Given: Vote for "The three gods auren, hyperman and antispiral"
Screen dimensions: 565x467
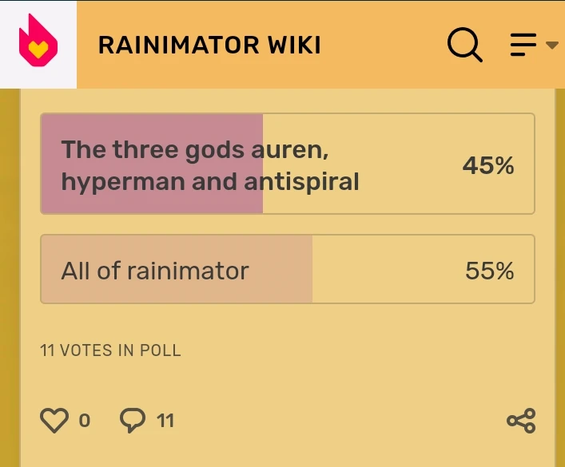Looking at the screenshot, I should 210,165.
